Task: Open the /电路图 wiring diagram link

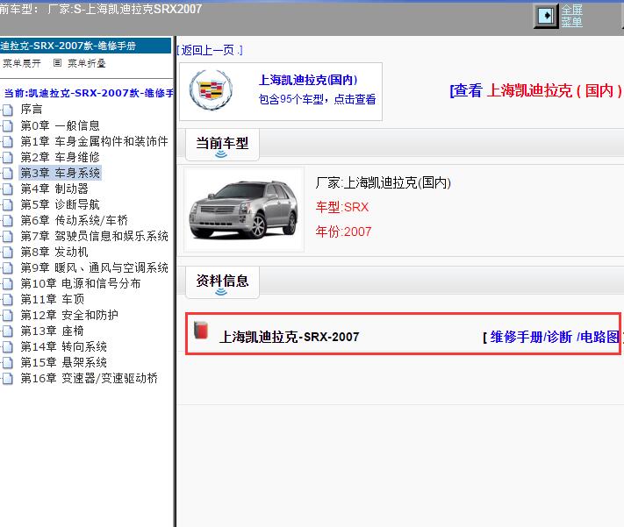Action: click(x=599, y=337)
